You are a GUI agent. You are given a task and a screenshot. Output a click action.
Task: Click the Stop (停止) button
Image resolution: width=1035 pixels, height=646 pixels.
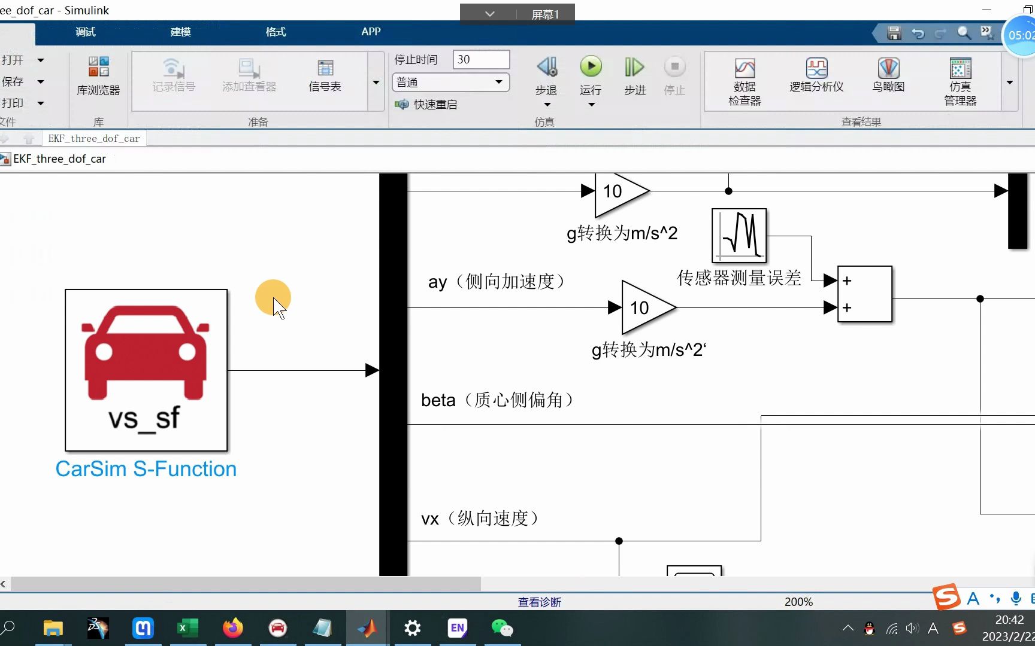click(674, 76)
